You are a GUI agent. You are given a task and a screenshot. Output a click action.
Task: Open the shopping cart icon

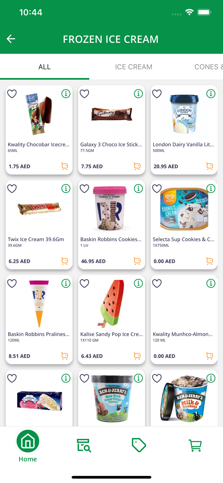click(x=195, y=446)
